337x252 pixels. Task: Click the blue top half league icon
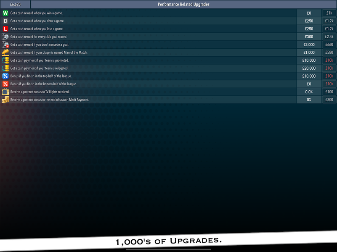5,76
